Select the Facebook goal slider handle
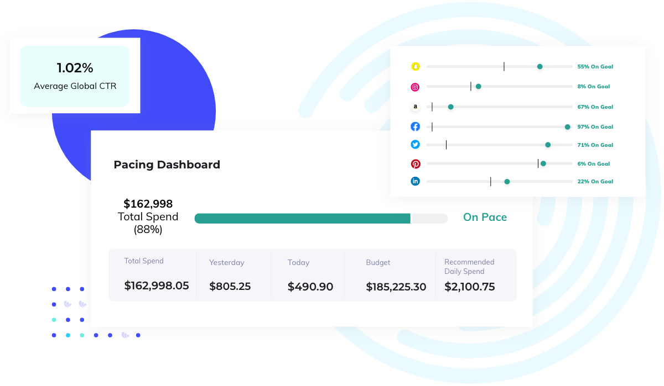 tap(568, 127)
